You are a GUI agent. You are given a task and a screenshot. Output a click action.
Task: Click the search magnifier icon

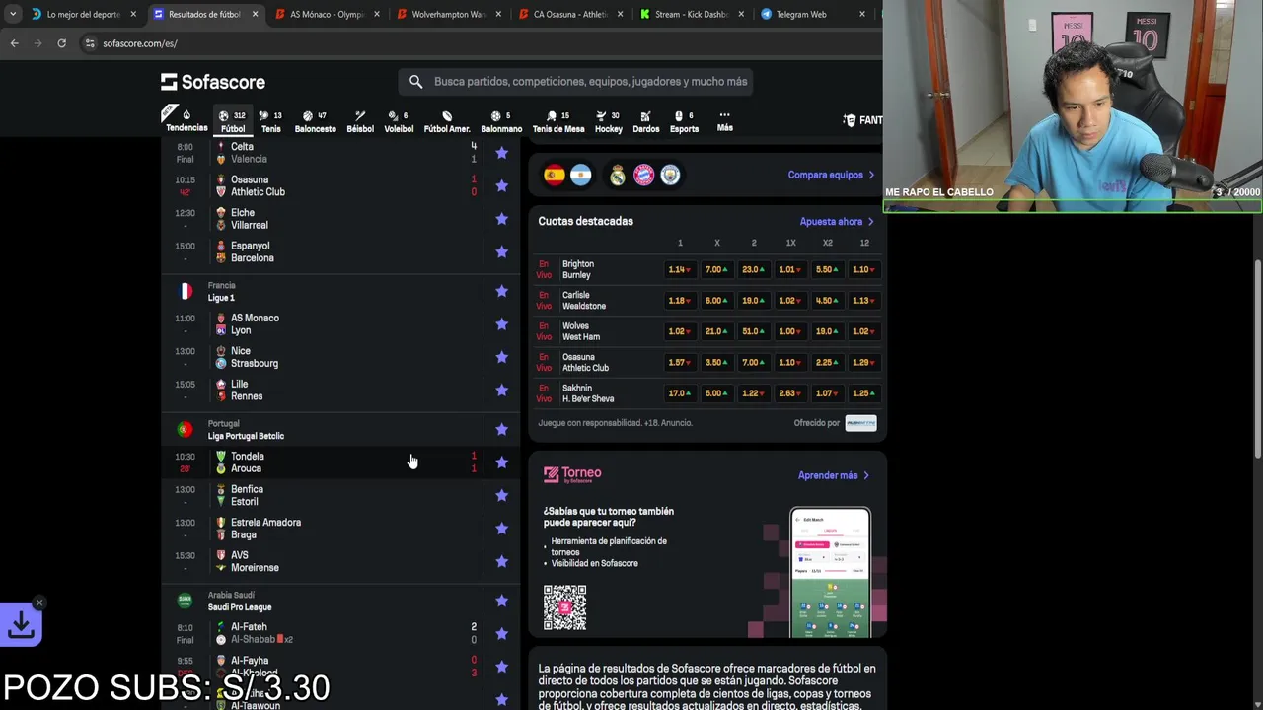tap(415, 82)
